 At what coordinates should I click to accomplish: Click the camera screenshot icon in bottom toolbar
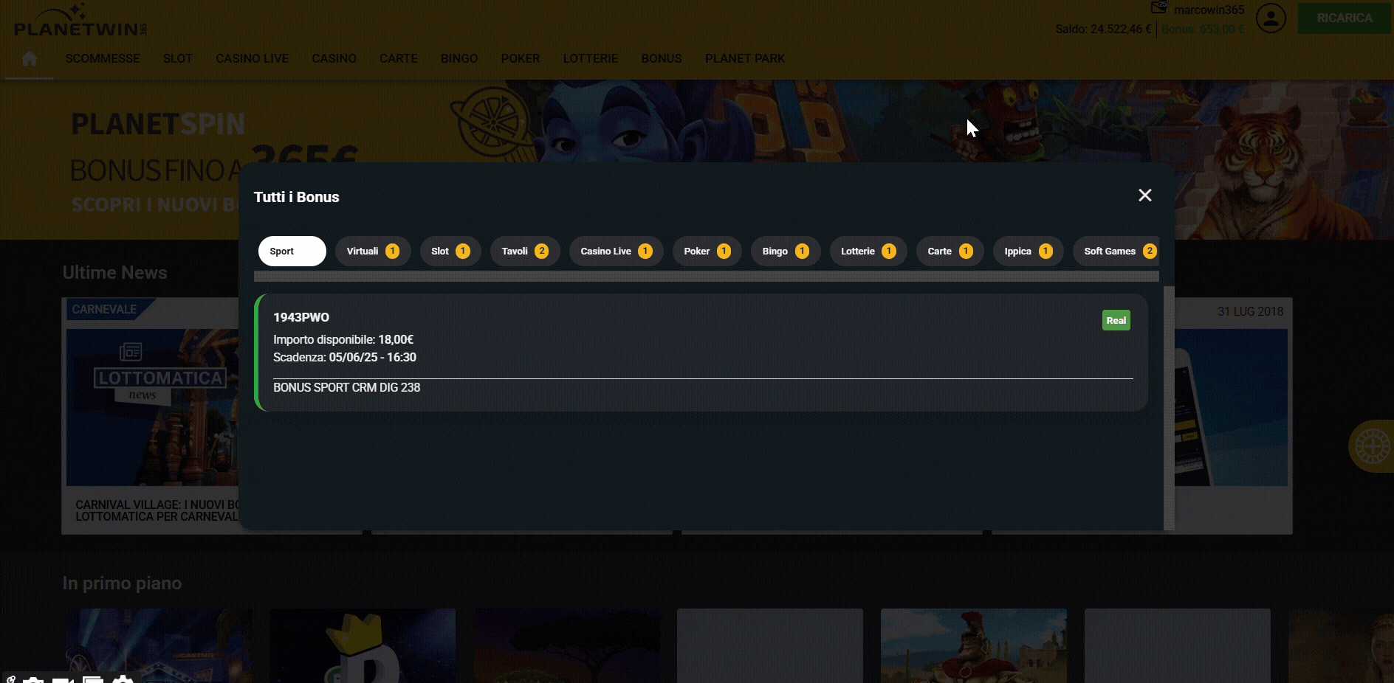33,679
